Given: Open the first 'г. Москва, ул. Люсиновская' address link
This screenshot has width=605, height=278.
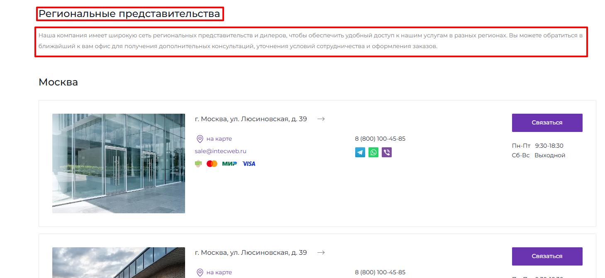Looking at the screenshot, I should pos(251,119).
